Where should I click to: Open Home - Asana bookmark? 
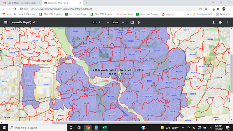pyautogui.click(x=125, y=14)
